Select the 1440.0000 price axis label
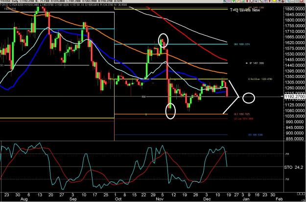Viewport: 306px width, 202px height. click(x=295, y=65)
